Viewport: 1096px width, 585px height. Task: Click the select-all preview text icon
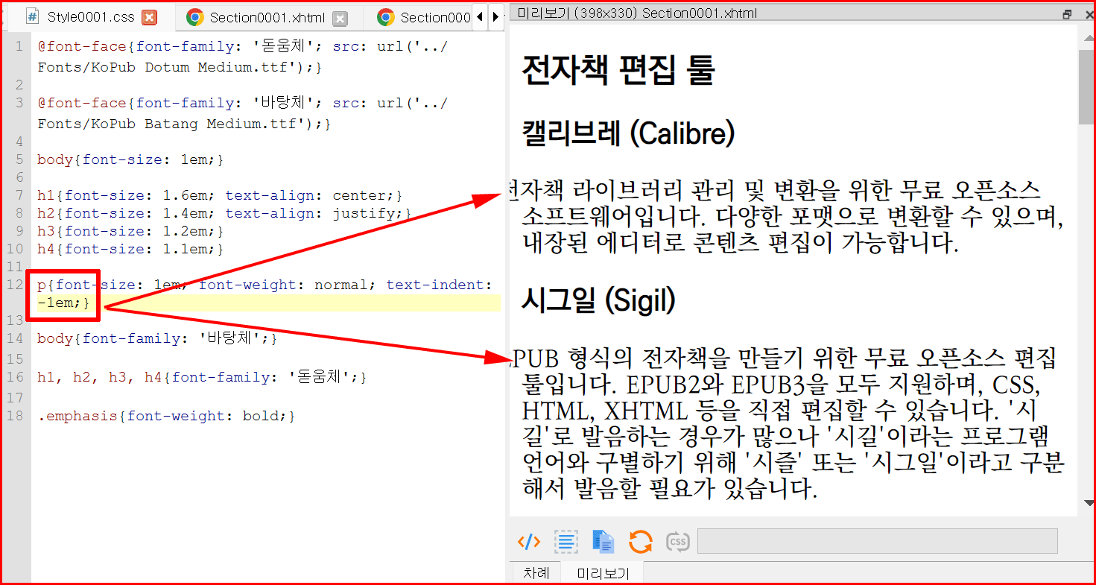click(566, 542)
